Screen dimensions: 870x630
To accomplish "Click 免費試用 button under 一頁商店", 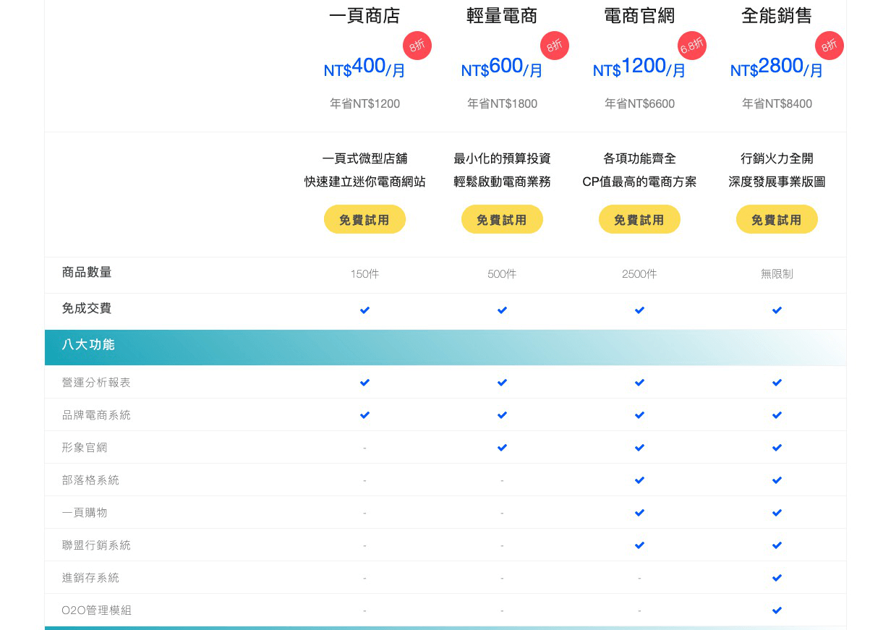I will point(364,220).
